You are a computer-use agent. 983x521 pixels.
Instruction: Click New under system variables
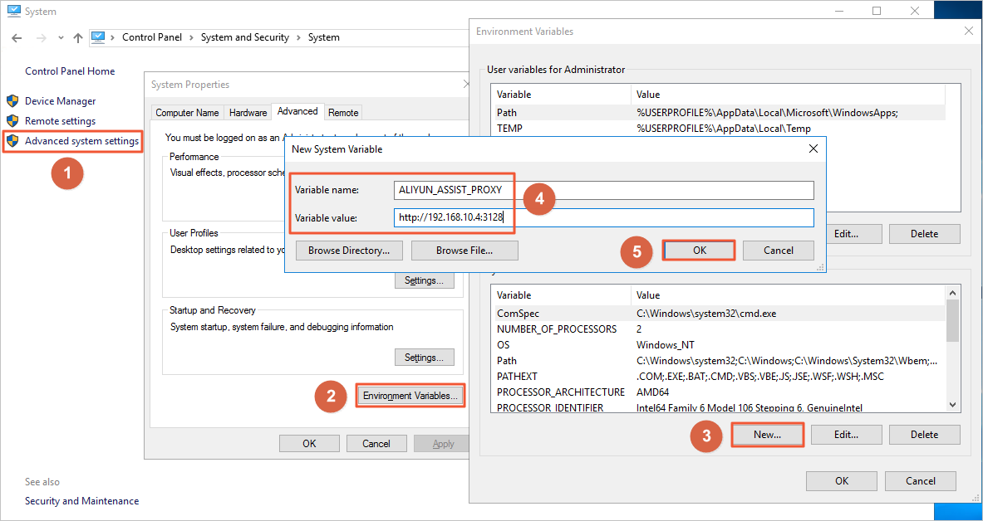[x=767, y=435]
